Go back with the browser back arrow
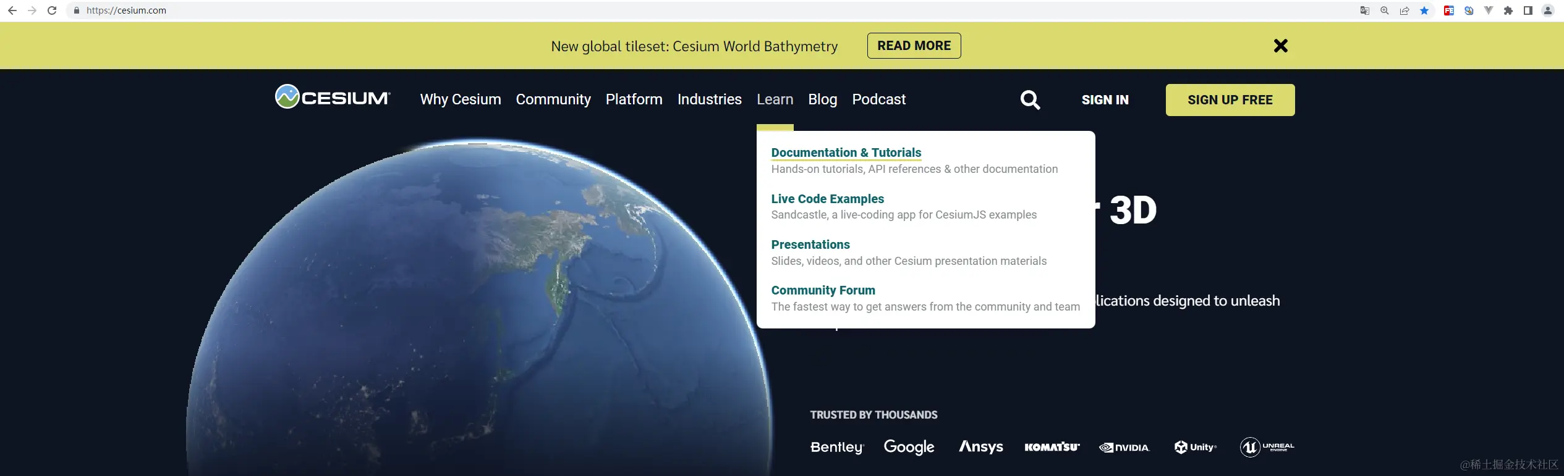The height and width of the screenshot is (476, 1564). tap(12, 10)
